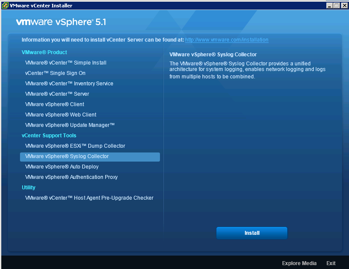Viewport: 349px width, 269px height.
Task: Minimize the installer window
Action: [x=329, y=6]
